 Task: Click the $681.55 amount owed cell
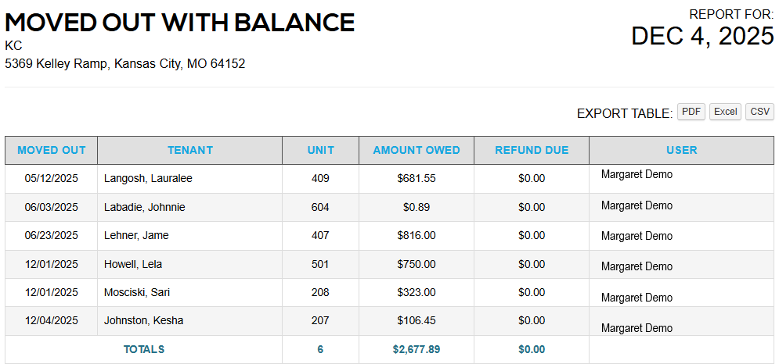(417, 178)
